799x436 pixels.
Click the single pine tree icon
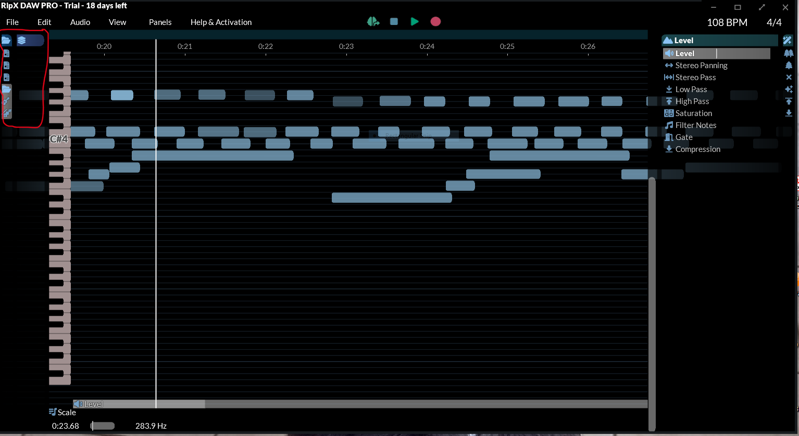coord(789,66)
